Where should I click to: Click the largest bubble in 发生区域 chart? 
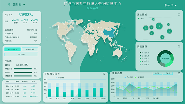click(159, 26)
